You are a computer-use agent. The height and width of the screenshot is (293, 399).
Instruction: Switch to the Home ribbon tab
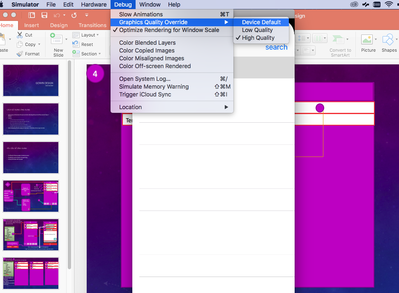coord(7,25)
